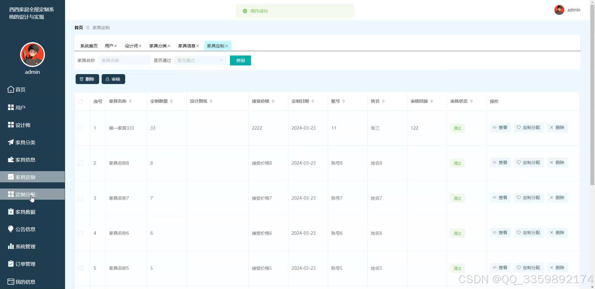This screenshot has width=595, height=289.
Task: Click the 订单管理 checklist icon
Action: pyautogui.click(x=11, y=264)
